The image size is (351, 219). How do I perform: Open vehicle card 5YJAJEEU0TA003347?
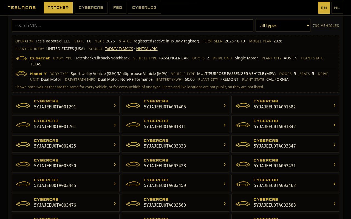[285, 144]
